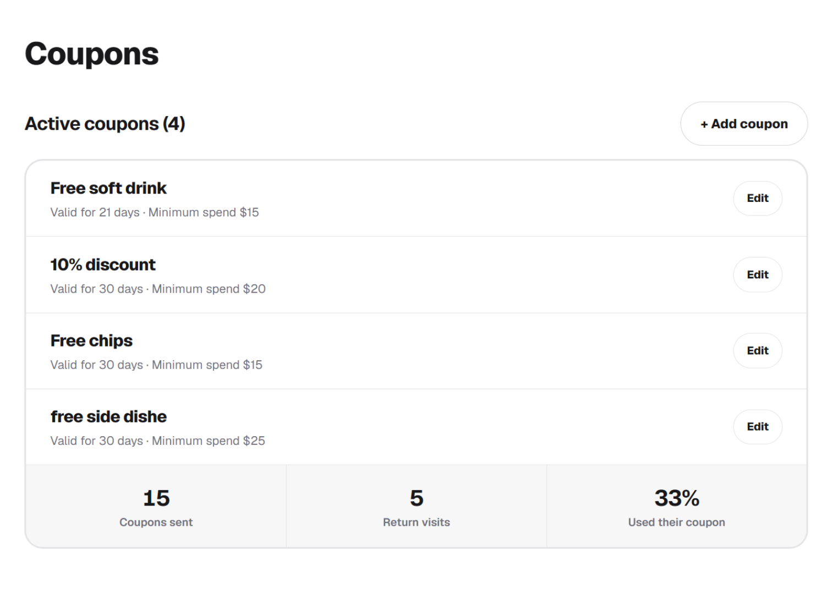Select the Free chips coupon title

(x=91, y=341)
